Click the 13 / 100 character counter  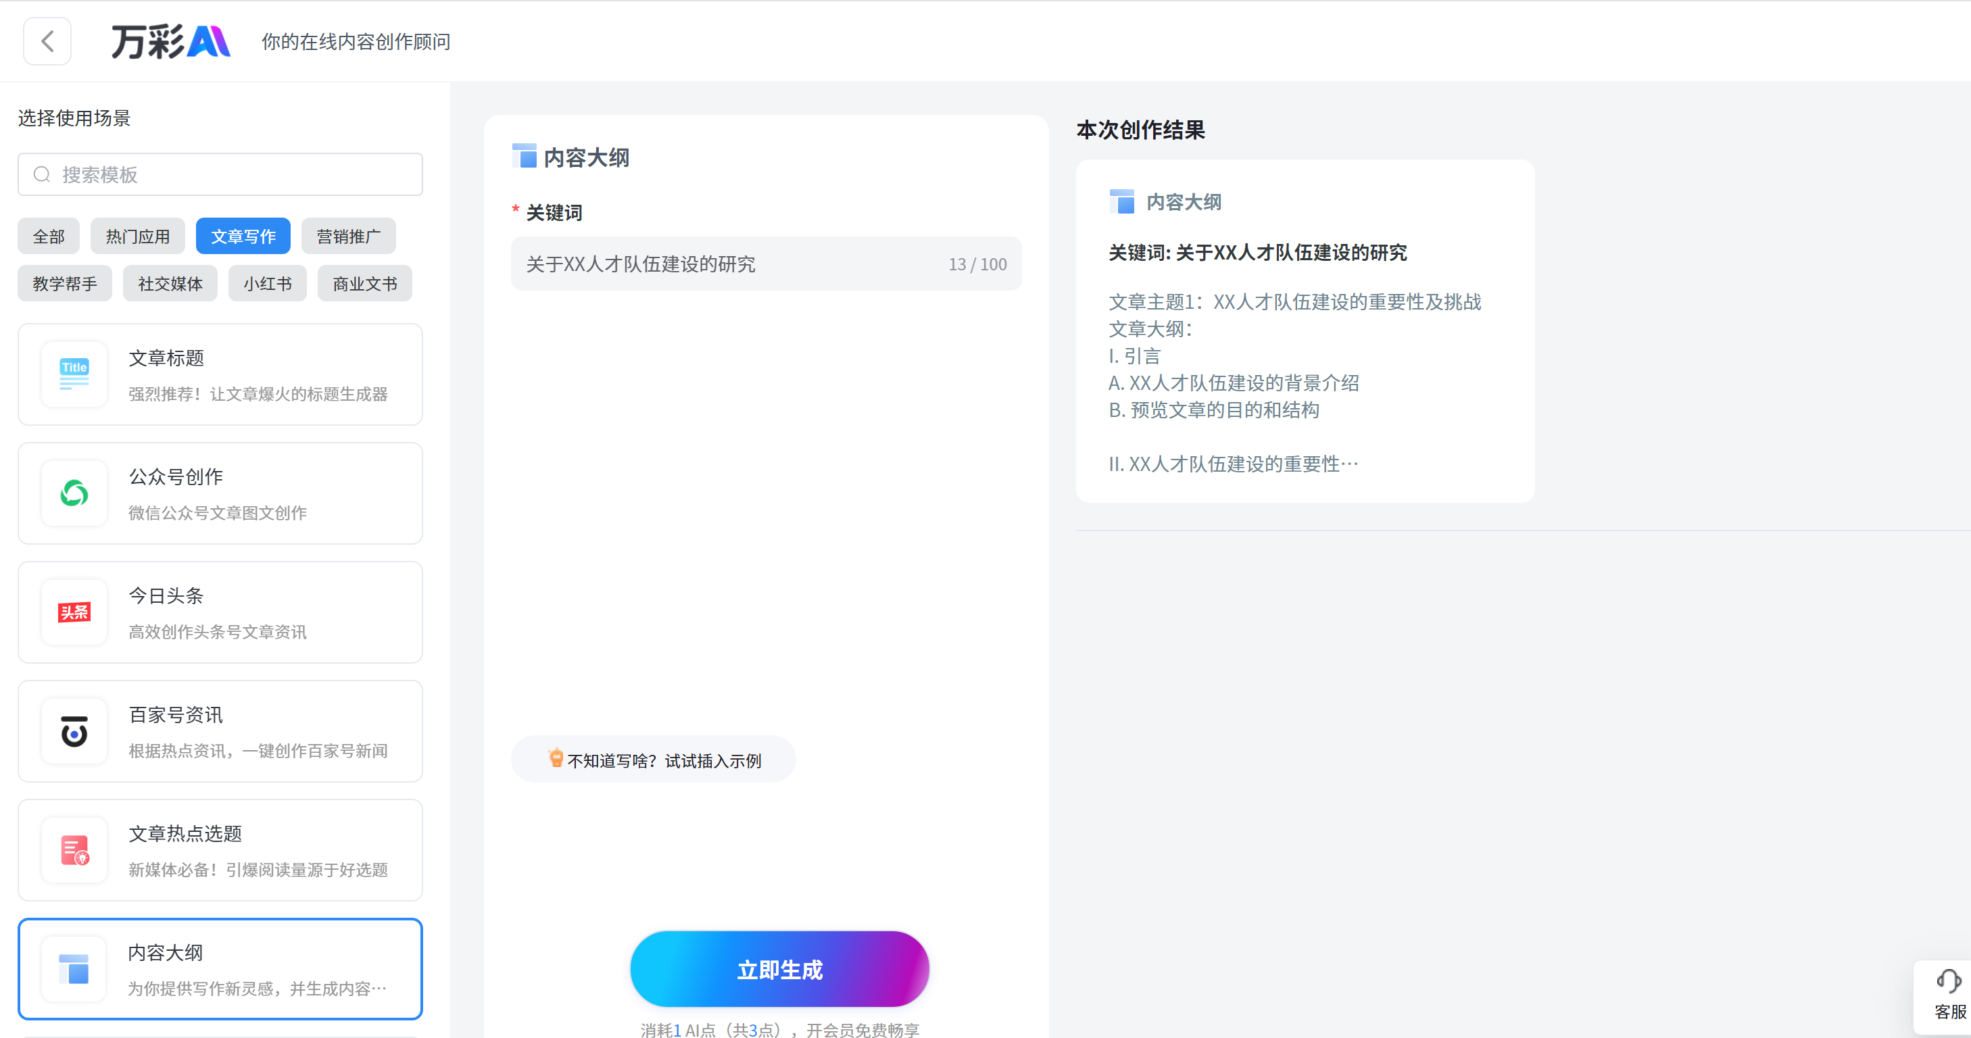point(978,264)
